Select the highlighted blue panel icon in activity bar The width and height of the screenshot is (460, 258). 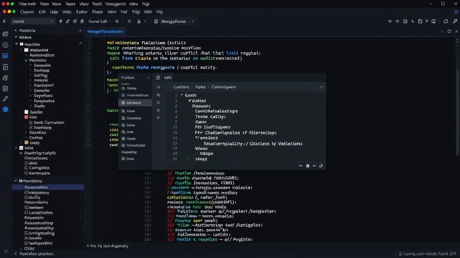click(x=5, y=56)
